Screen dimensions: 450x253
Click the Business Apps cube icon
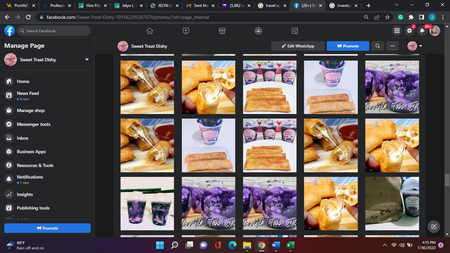(9, 152)
